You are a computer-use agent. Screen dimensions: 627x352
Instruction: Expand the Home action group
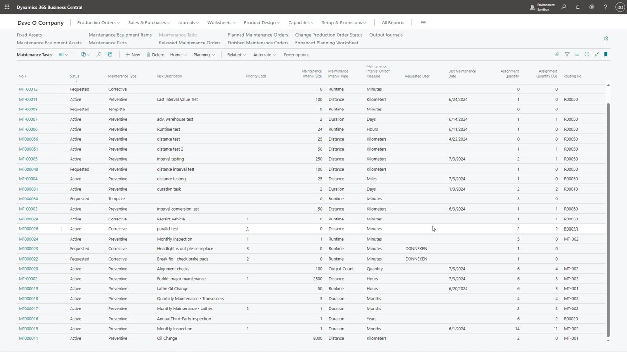point(178,55)
